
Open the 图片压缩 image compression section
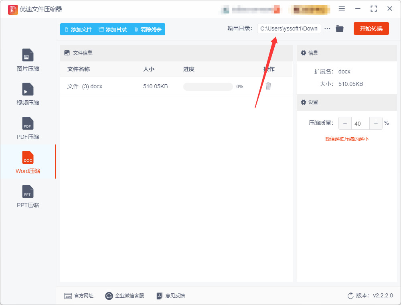click(28, 60)
